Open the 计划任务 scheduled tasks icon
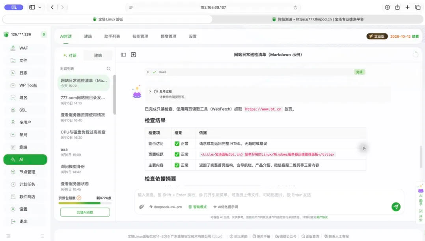 13,184
